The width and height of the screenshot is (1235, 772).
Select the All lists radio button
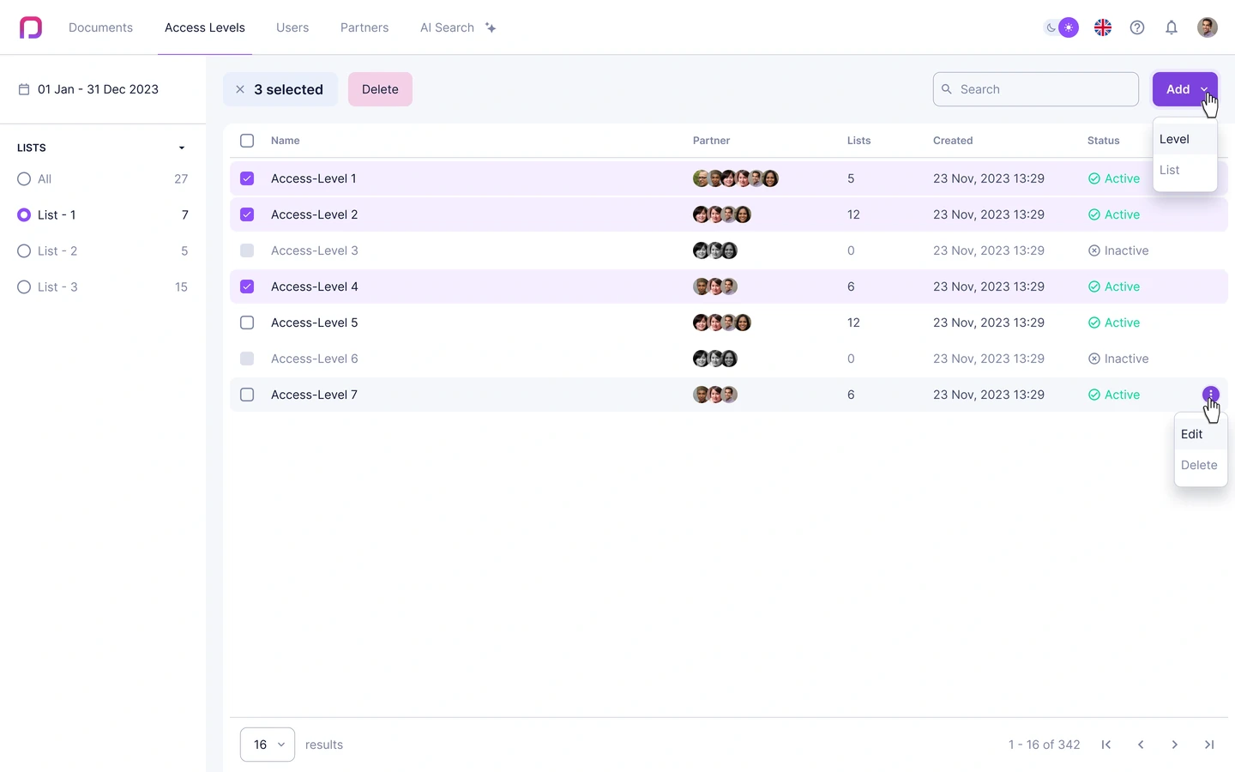(24, 179)
